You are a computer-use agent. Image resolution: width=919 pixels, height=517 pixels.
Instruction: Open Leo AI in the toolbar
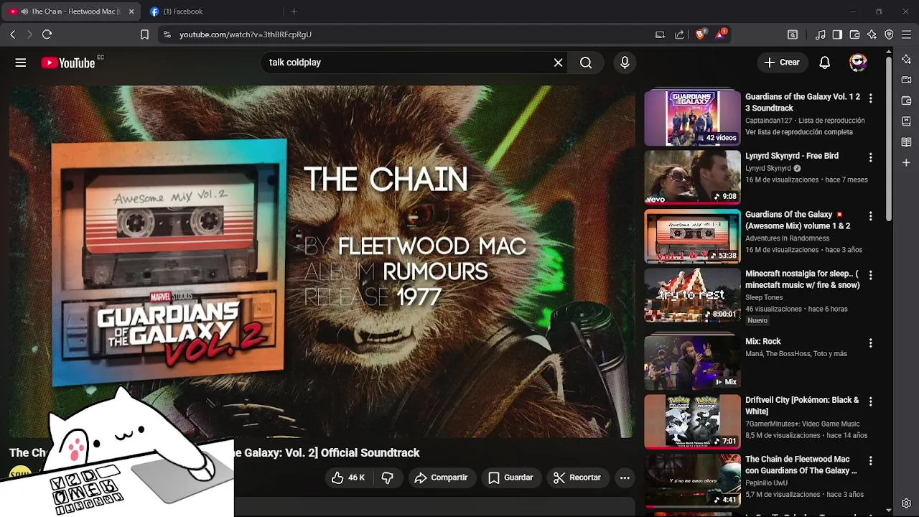(x=872, y=34)
